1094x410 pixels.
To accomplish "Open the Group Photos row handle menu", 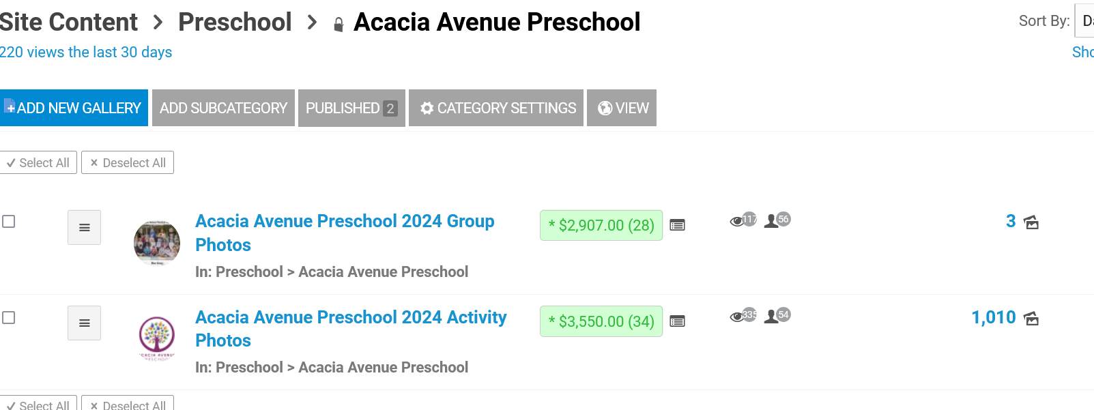I will (85, 227).
